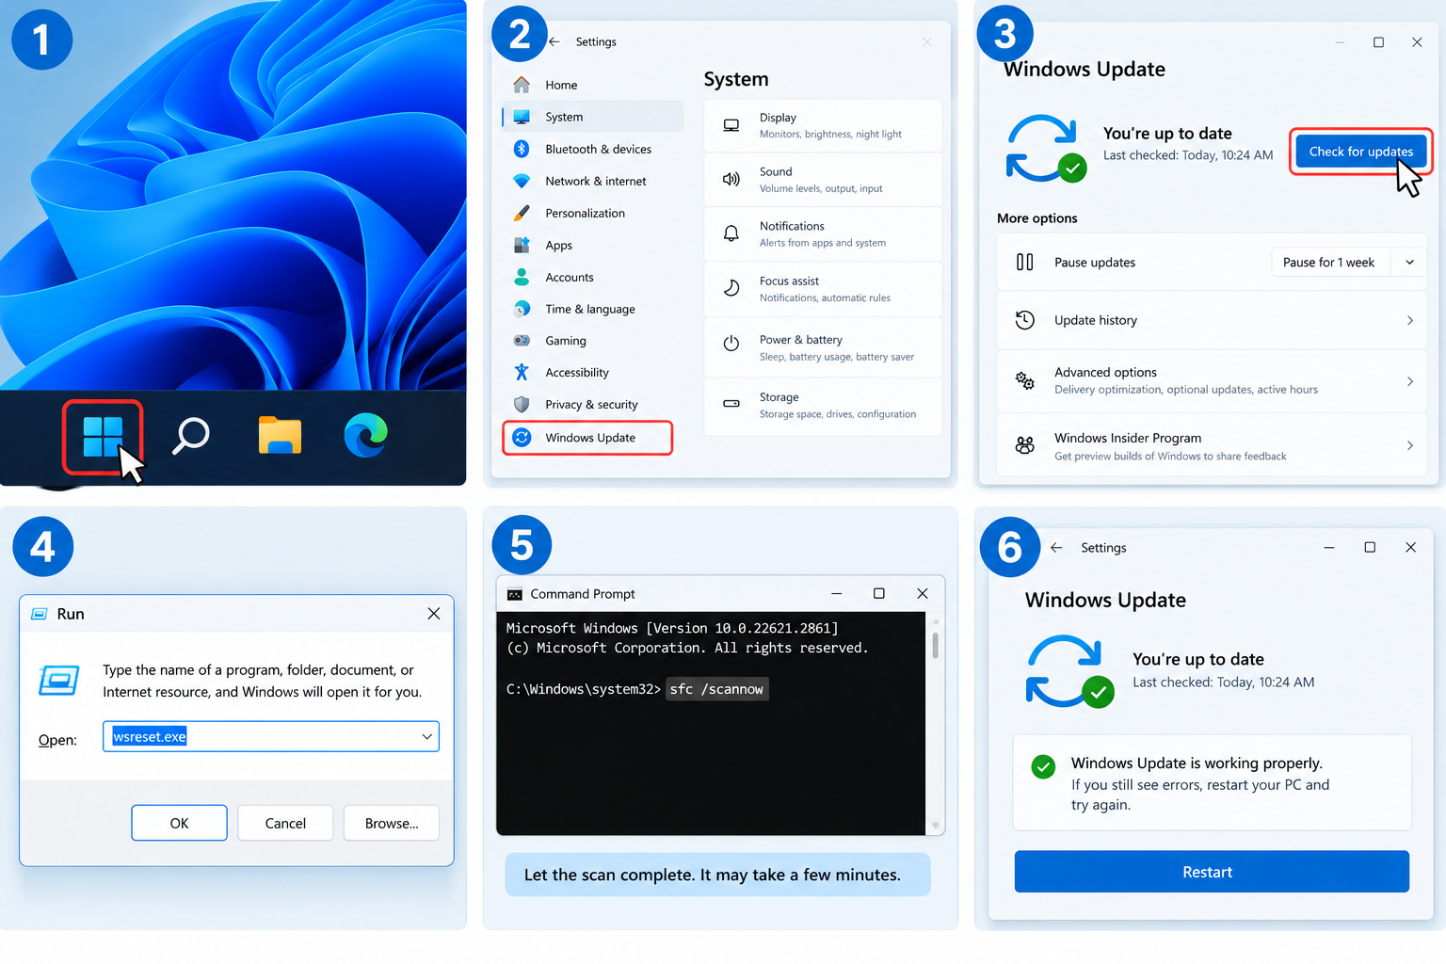Click OK in the Run dialog
The image size is (1446, 964).
179,823
